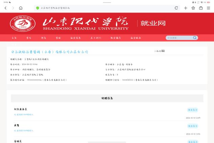This screenshot has width=214, height=143.
Task: Click the browser forward arrow
Action: click(13, 8)
